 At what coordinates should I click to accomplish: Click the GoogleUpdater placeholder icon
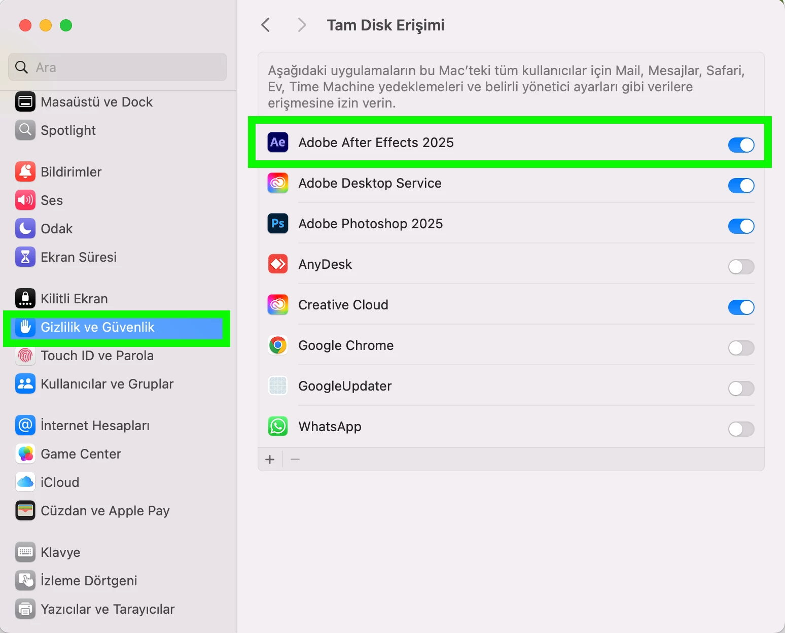click(x=278, y=386)
